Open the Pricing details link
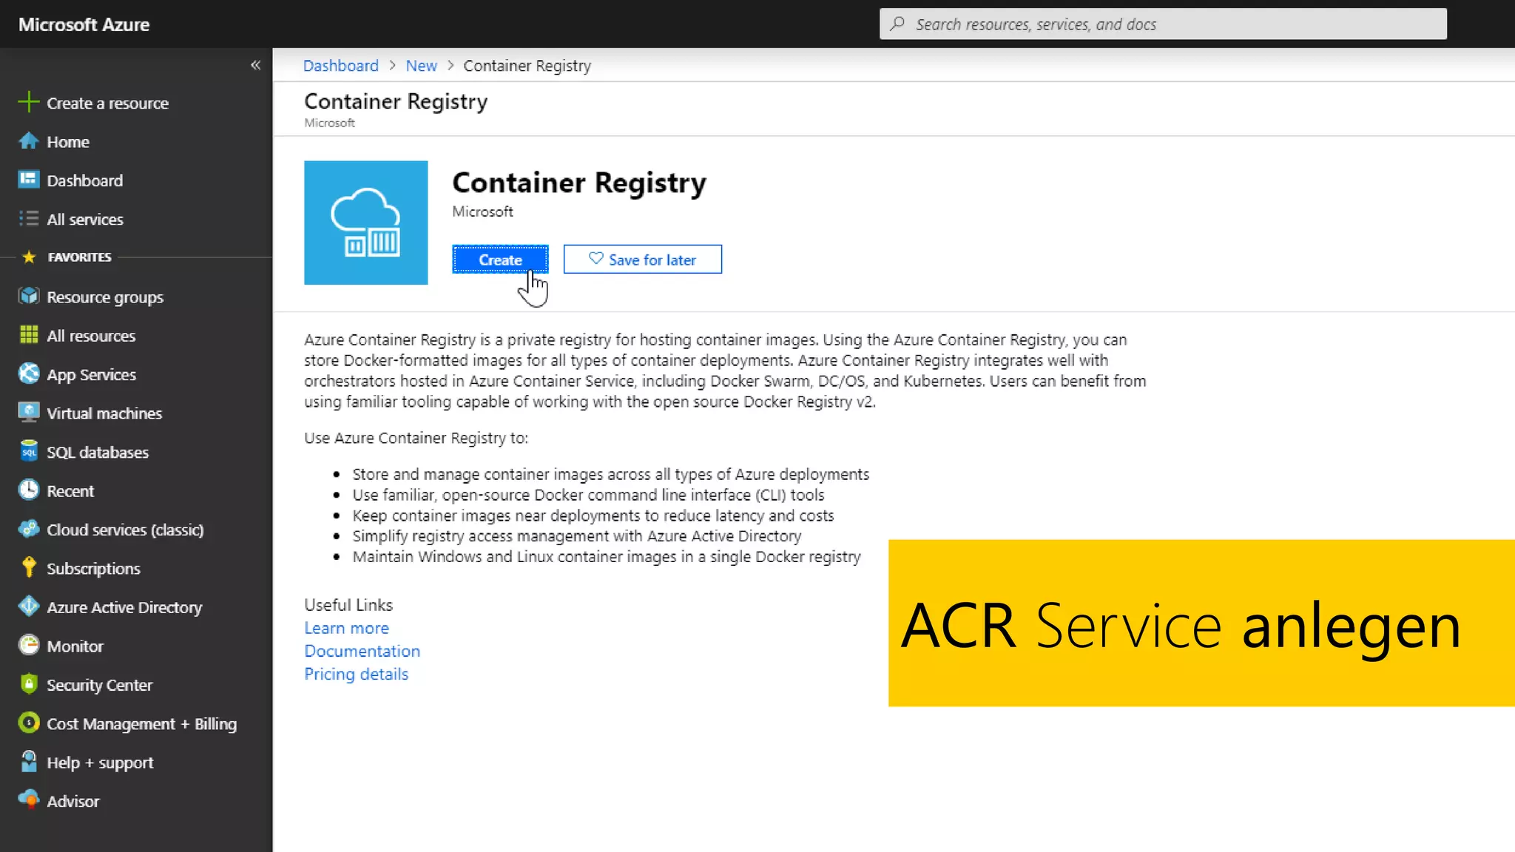Image resolution: width=1515 pixels, height=852 pixels. pos(356,674)
